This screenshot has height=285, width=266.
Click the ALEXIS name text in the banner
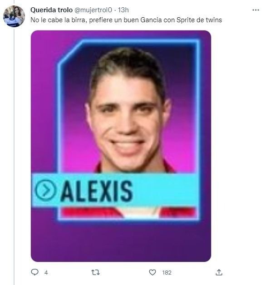(x=96, y=192)
